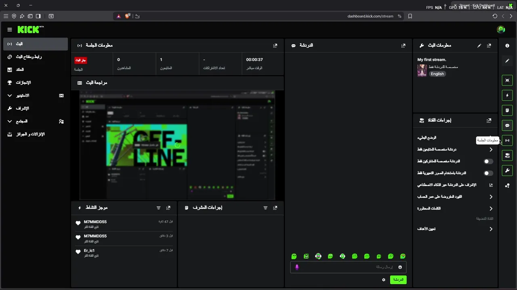Toggle the stream preview widget icon in right rail

tap(507, 80)
